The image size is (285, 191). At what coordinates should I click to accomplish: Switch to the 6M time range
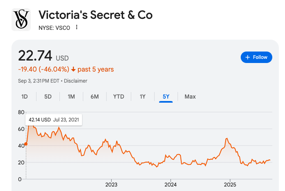(95, 97)
